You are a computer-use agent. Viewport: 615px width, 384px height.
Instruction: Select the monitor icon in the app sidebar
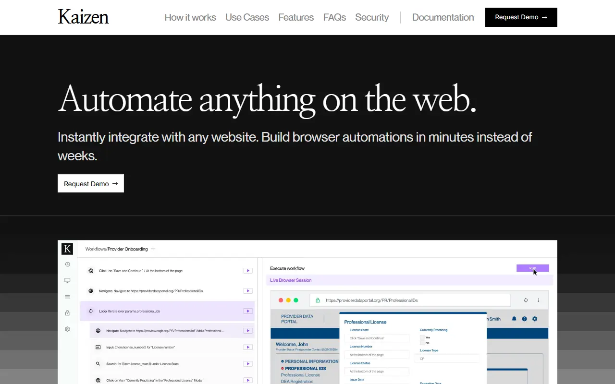(x=67, y=280)
